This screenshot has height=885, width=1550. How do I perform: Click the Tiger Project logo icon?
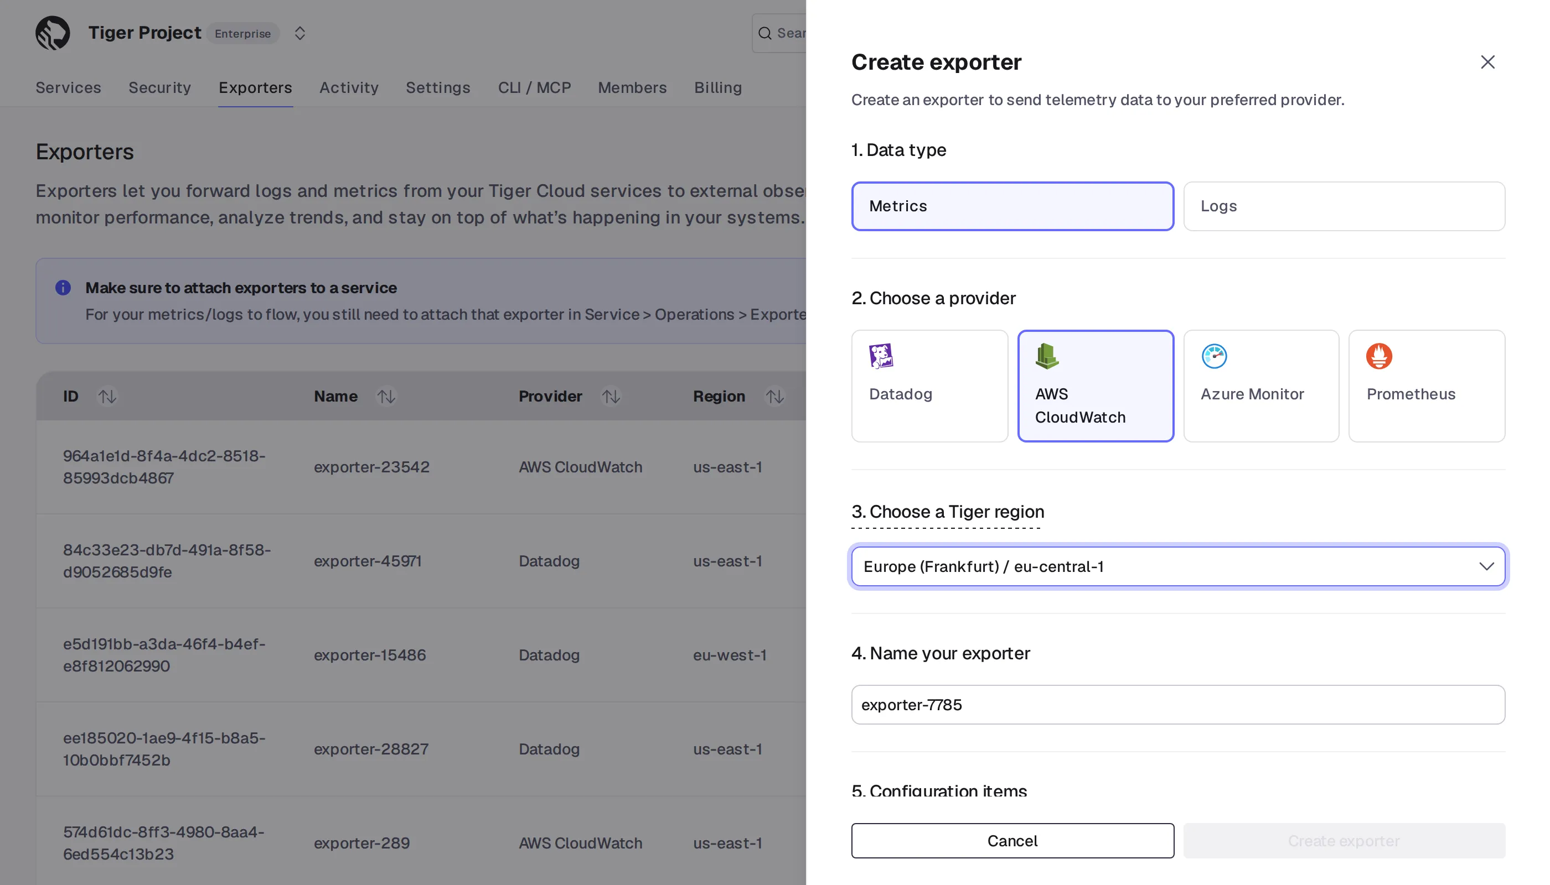pyautogui.click(x=53, y=33)
